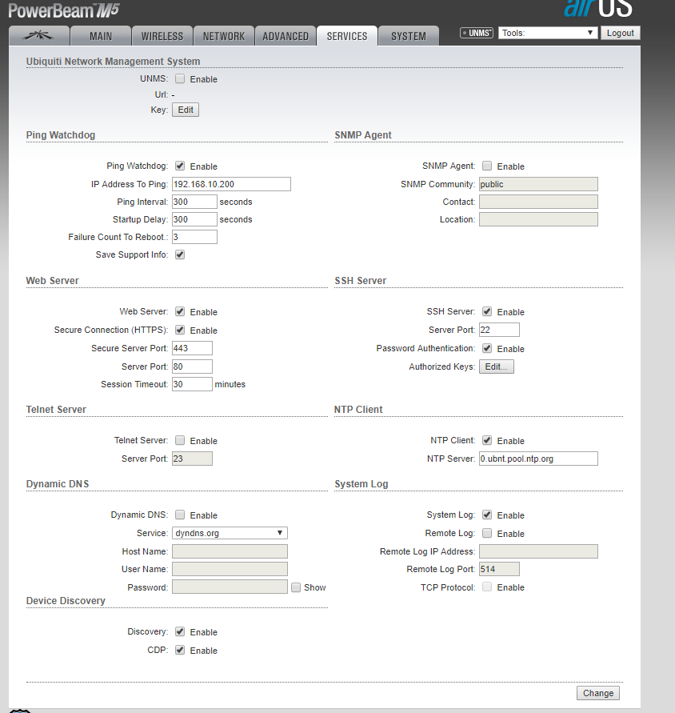Open the WIRELESS tab
The image size is (675, 713).
[162, 36]
